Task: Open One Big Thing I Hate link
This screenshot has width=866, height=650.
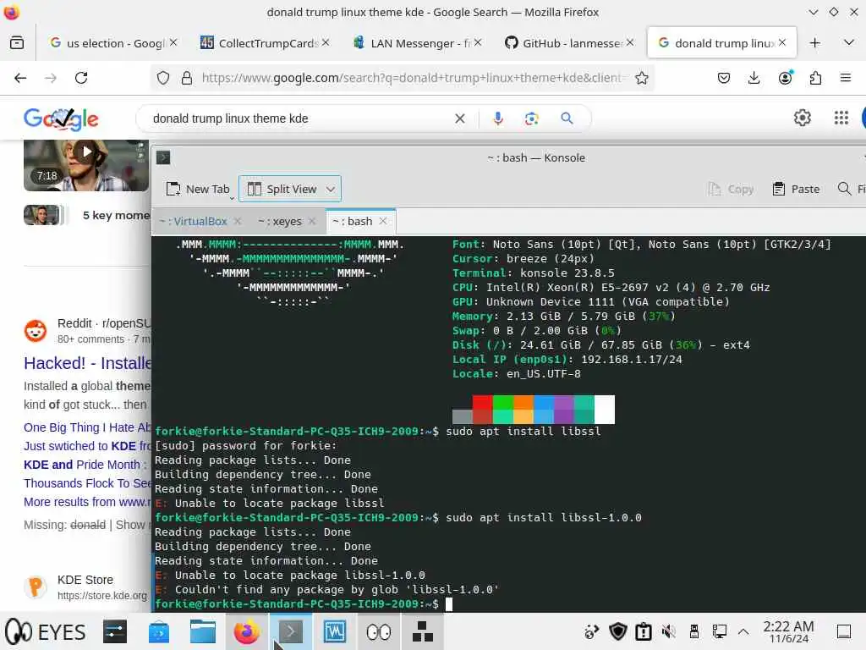Action: [x=87, y=427]
